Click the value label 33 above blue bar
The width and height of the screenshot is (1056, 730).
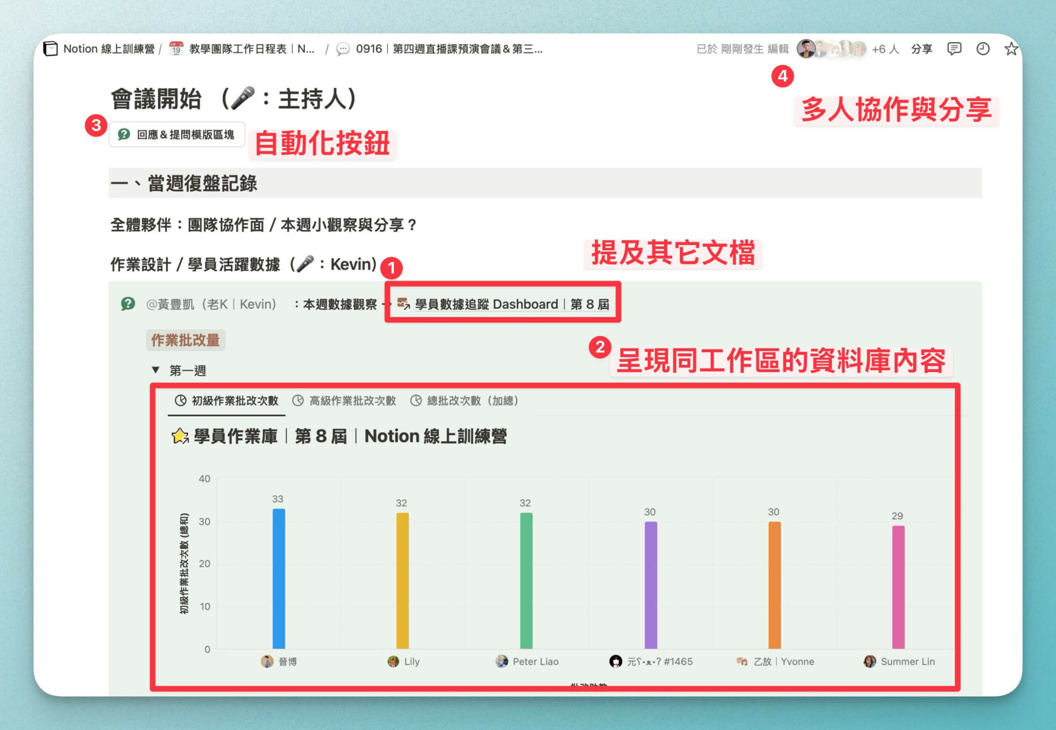tap(278, 499)
